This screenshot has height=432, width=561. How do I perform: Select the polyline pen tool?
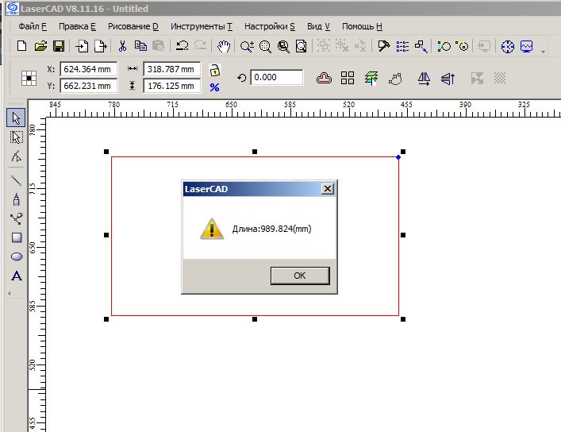(17, 199)
